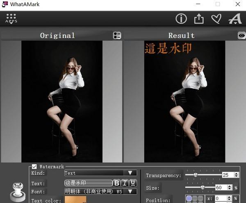
Task: Select the Result panel header
Action: tap(181, 36)
